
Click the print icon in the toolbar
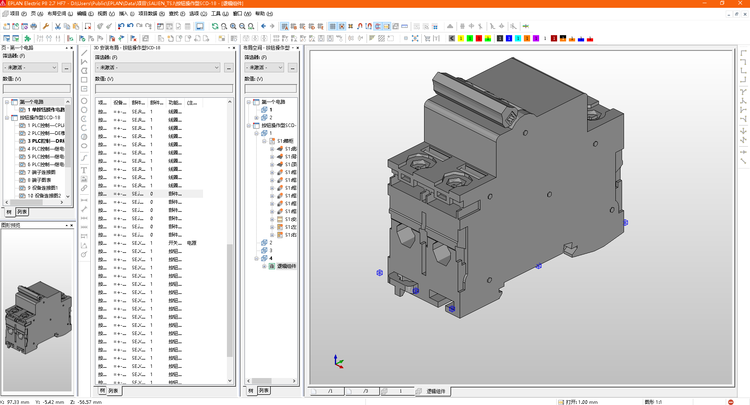(34, 26)
